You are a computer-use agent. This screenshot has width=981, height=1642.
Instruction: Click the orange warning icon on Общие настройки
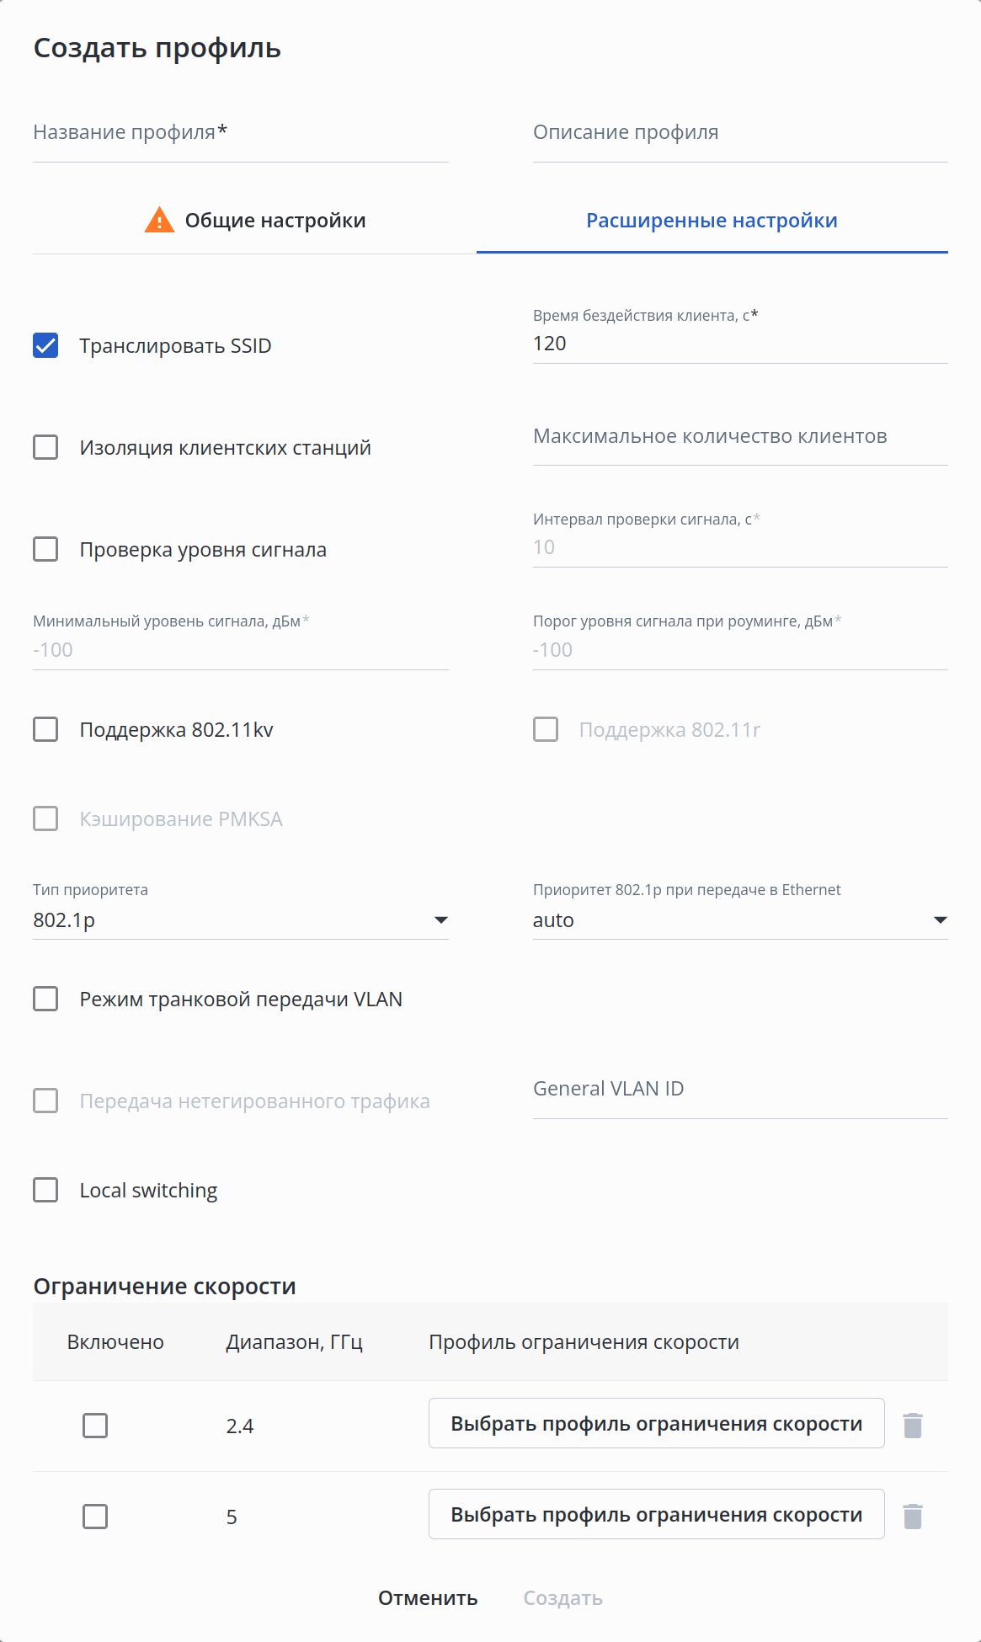[159, 221]
